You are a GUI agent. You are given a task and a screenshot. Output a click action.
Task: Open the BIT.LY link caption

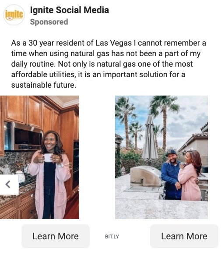tap(112, 237)
